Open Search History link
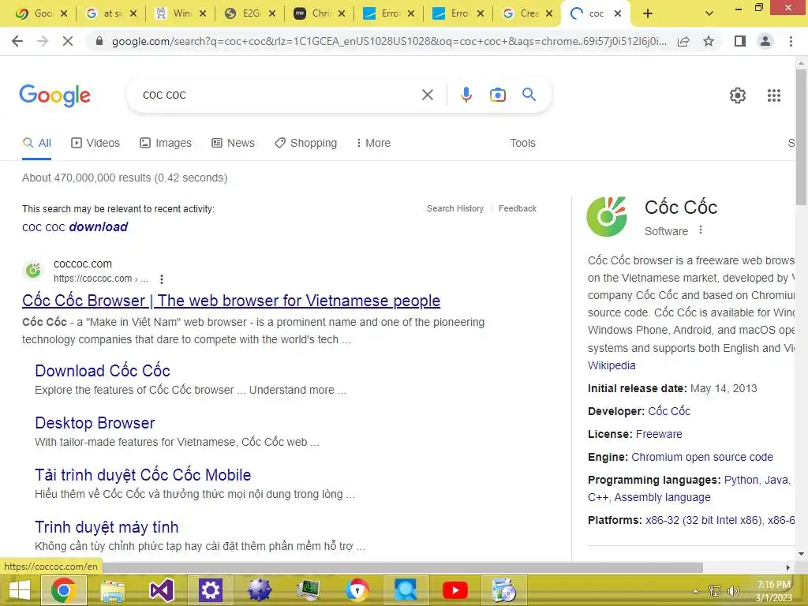This screenshot has height=606, width=808. pos(455,208)
